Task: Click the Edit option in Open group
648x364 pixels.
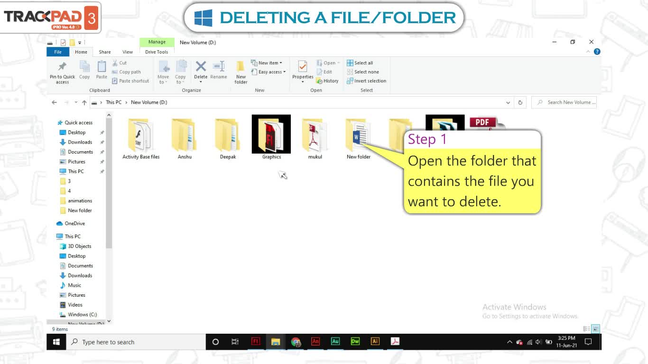Action: pyautogui.click(x=325, y=72)
